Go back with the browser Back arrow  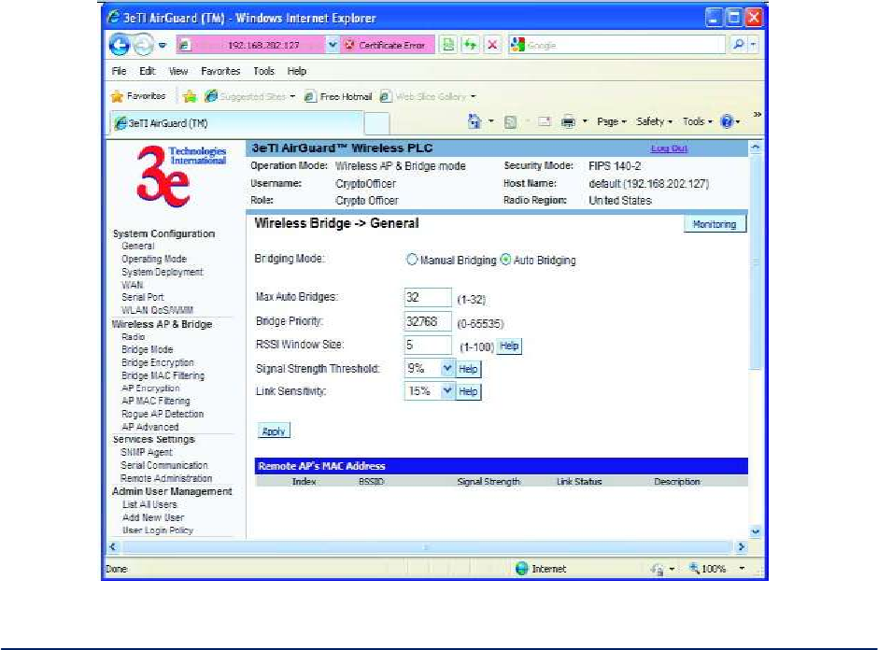point(120,45)
